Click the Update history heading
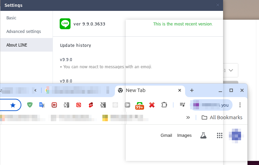The width and height of the screenshot is (259, 165). point(76,45)
